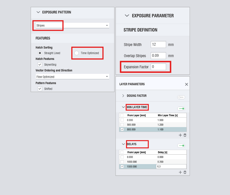Add a new row to Delays table

pos(180,172)
